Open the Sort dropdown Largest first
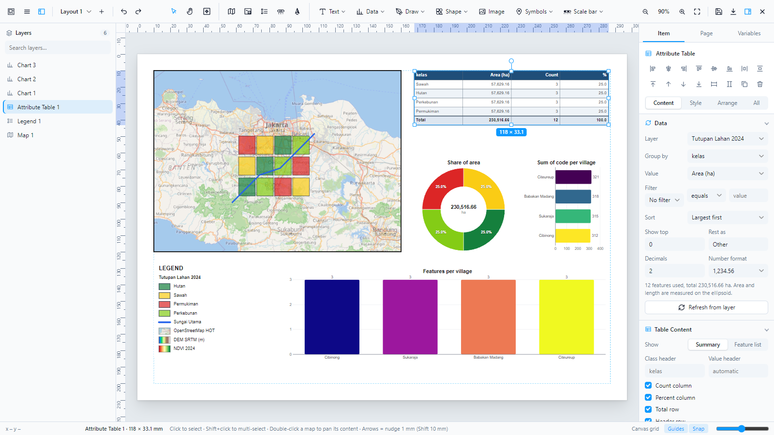This screenshot has height=435, width=774. click(x=728, y=217)
